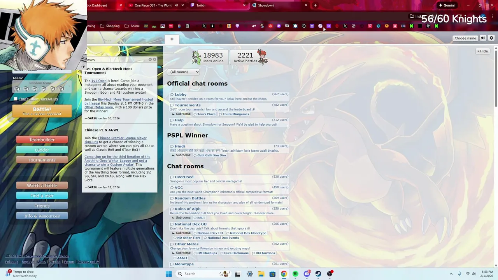498x280 pixels.
Task: Open a new Showdown room with the plus tab
Action: 172,39
